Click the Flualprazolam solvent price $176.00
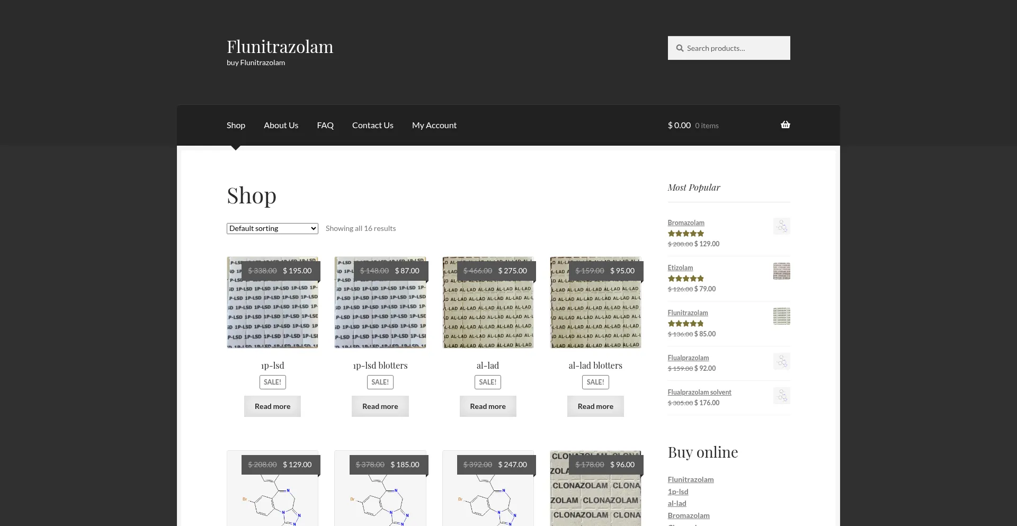This screenshot has height=526, width=1017. coord(707,403)
